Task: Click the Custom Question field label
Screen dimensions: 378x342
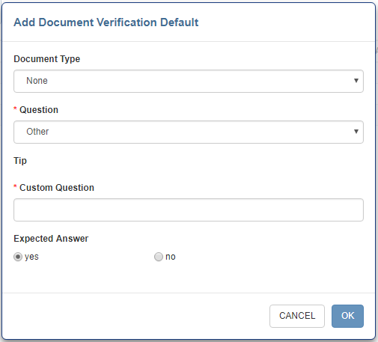Action: [x=57, y=188]
